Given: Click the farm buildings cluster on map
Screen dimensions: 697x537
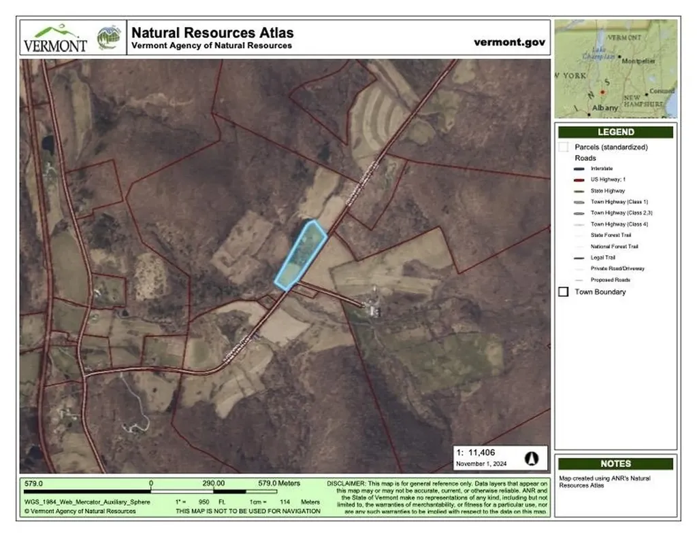Looking at the screenshot, I should (372, 310).
